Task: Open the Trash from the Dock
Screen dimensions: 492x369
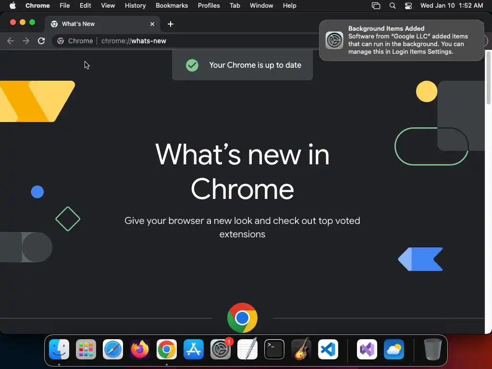Action: [433, 349]
